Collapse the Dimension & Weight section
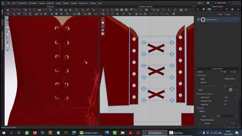 pos(197,94)
